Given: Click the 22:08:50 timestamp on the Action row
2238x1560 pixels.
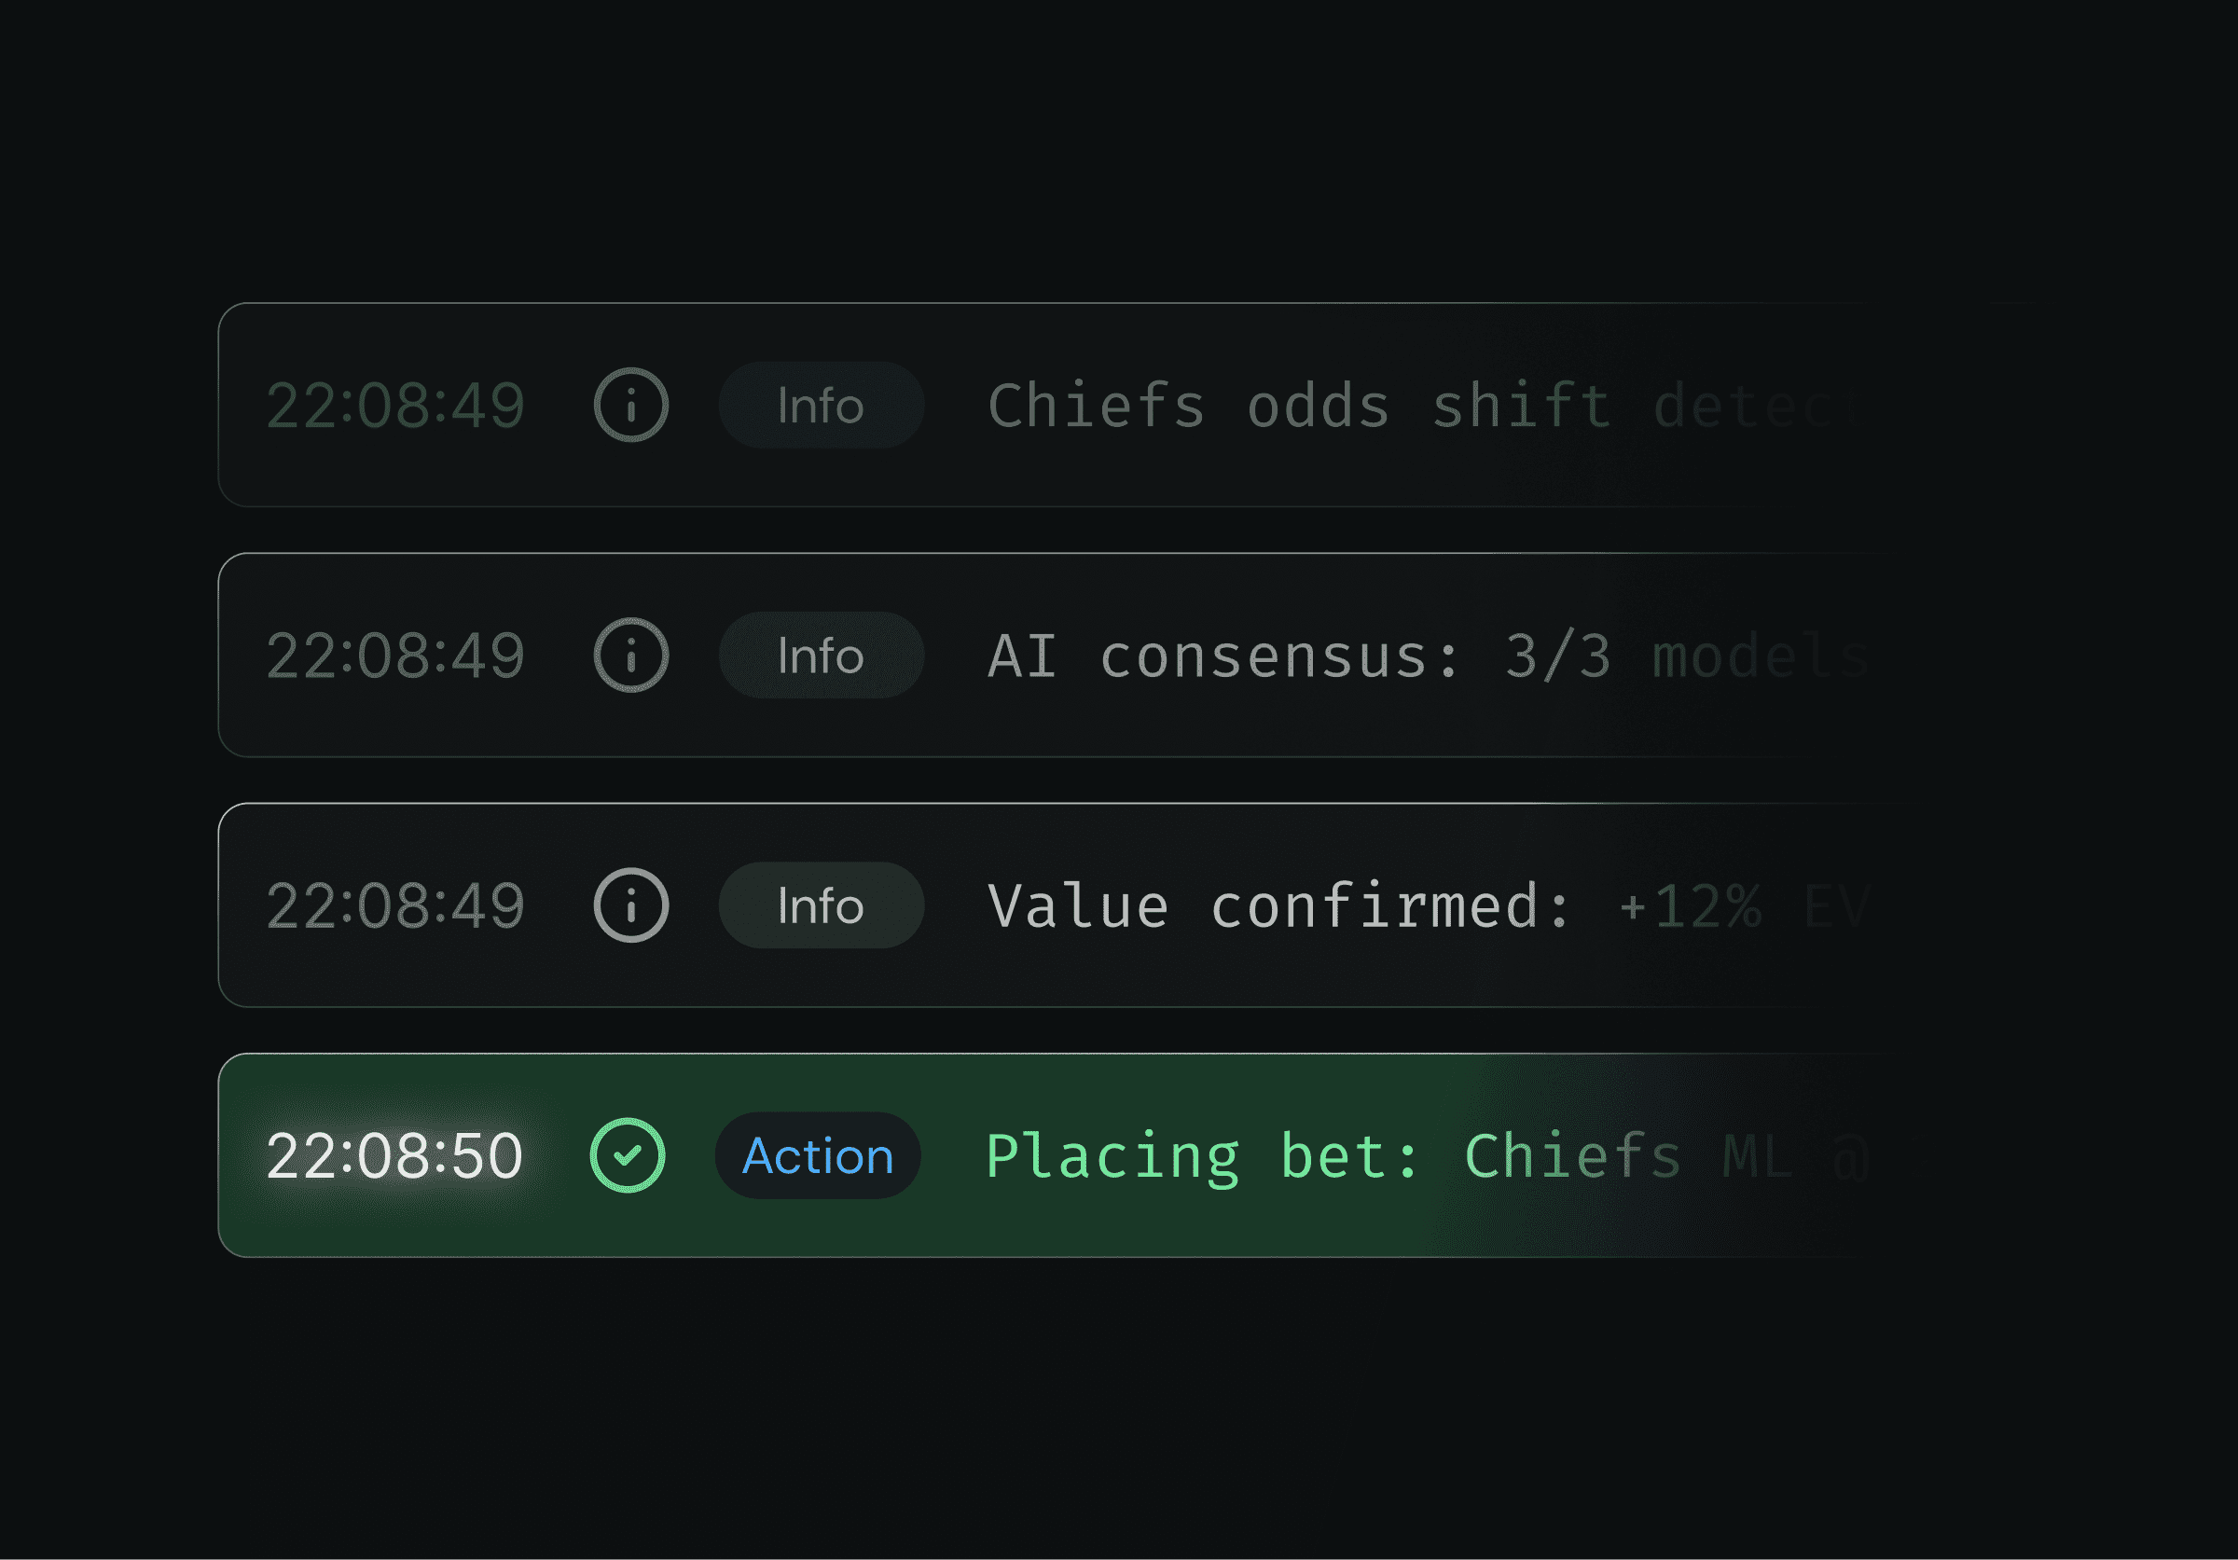Looking at the screenshot, I should [x=394, y=1154].
